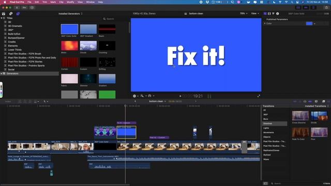331x186 pixels.
Task: Open the Info inspector icon
Action: click(277, 14)
